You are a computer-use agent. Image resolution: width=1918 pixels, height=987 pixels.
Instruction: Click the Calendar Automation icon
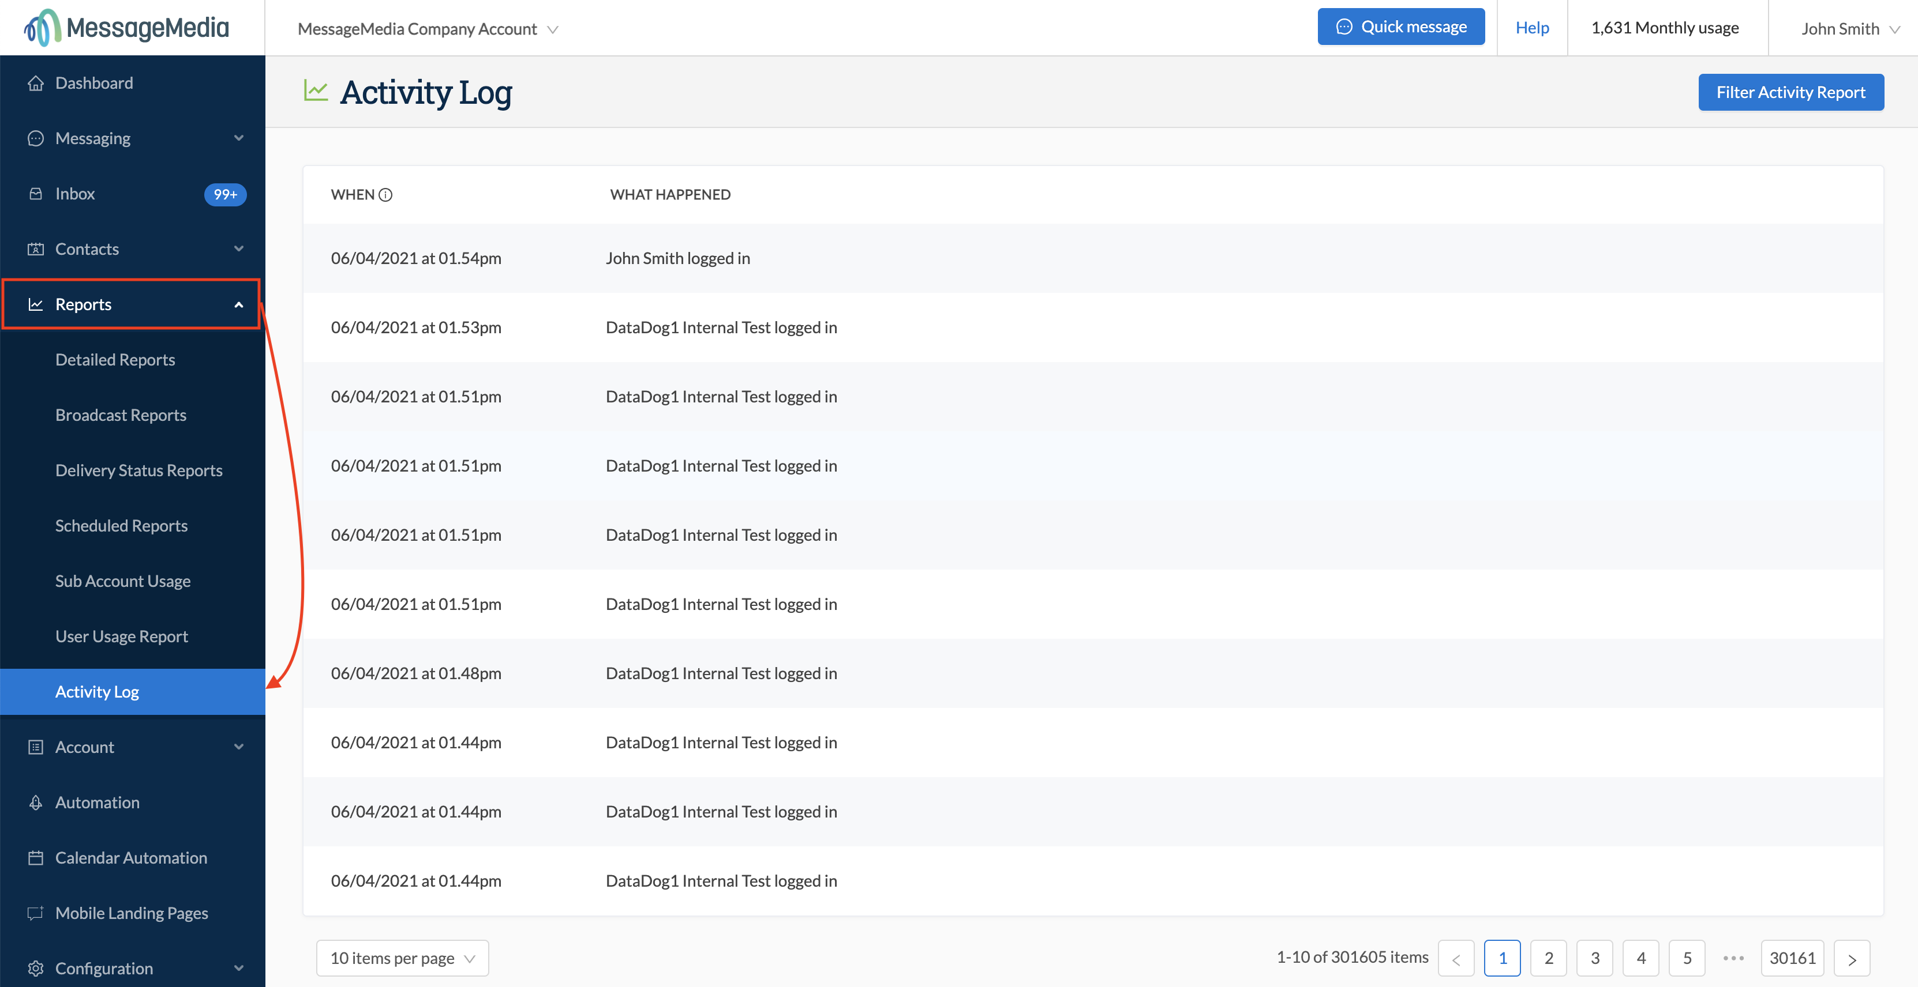point(36,857)
